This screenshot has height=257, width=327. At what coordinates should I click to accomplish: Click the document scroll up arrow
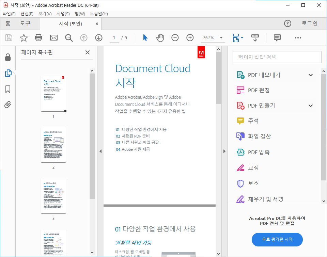[218, 49]
